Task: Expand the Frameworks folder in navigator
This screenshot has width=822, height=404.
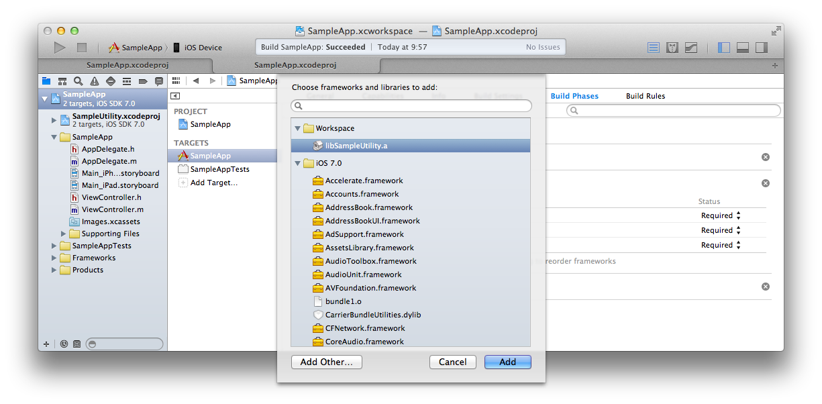Action: (54, 258)
